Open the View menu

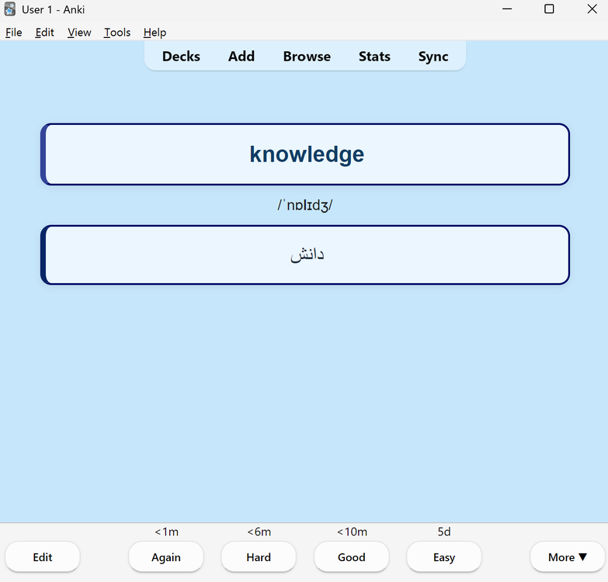pyautogui.click(x=79, y=33)
